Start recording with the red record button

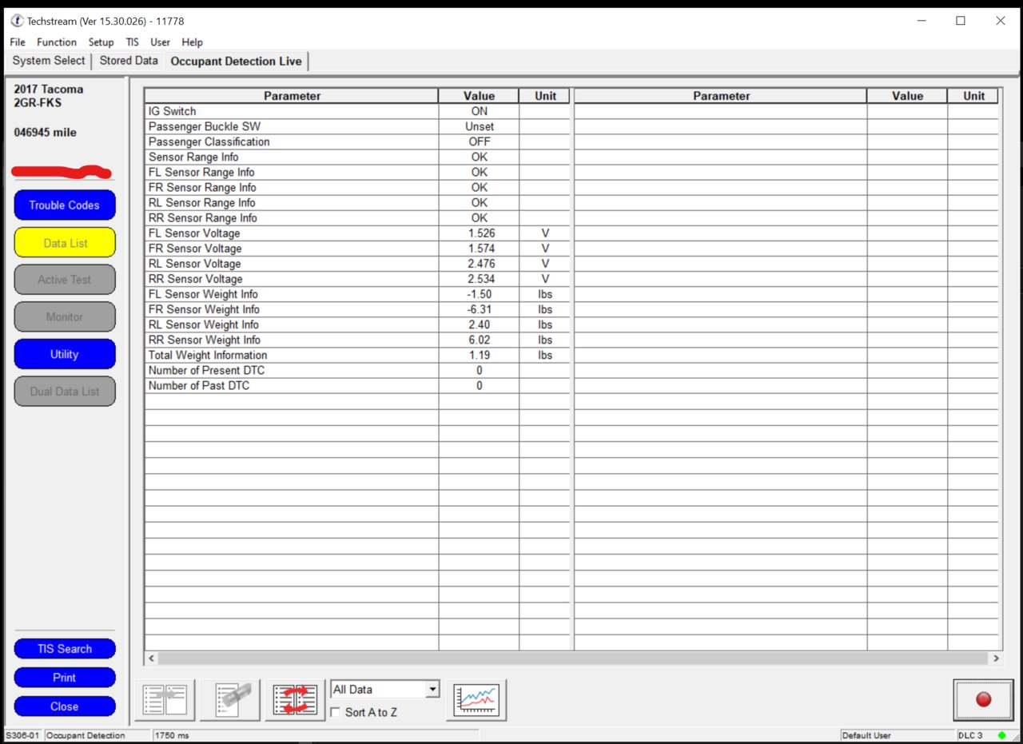click(x=983, y=700)
